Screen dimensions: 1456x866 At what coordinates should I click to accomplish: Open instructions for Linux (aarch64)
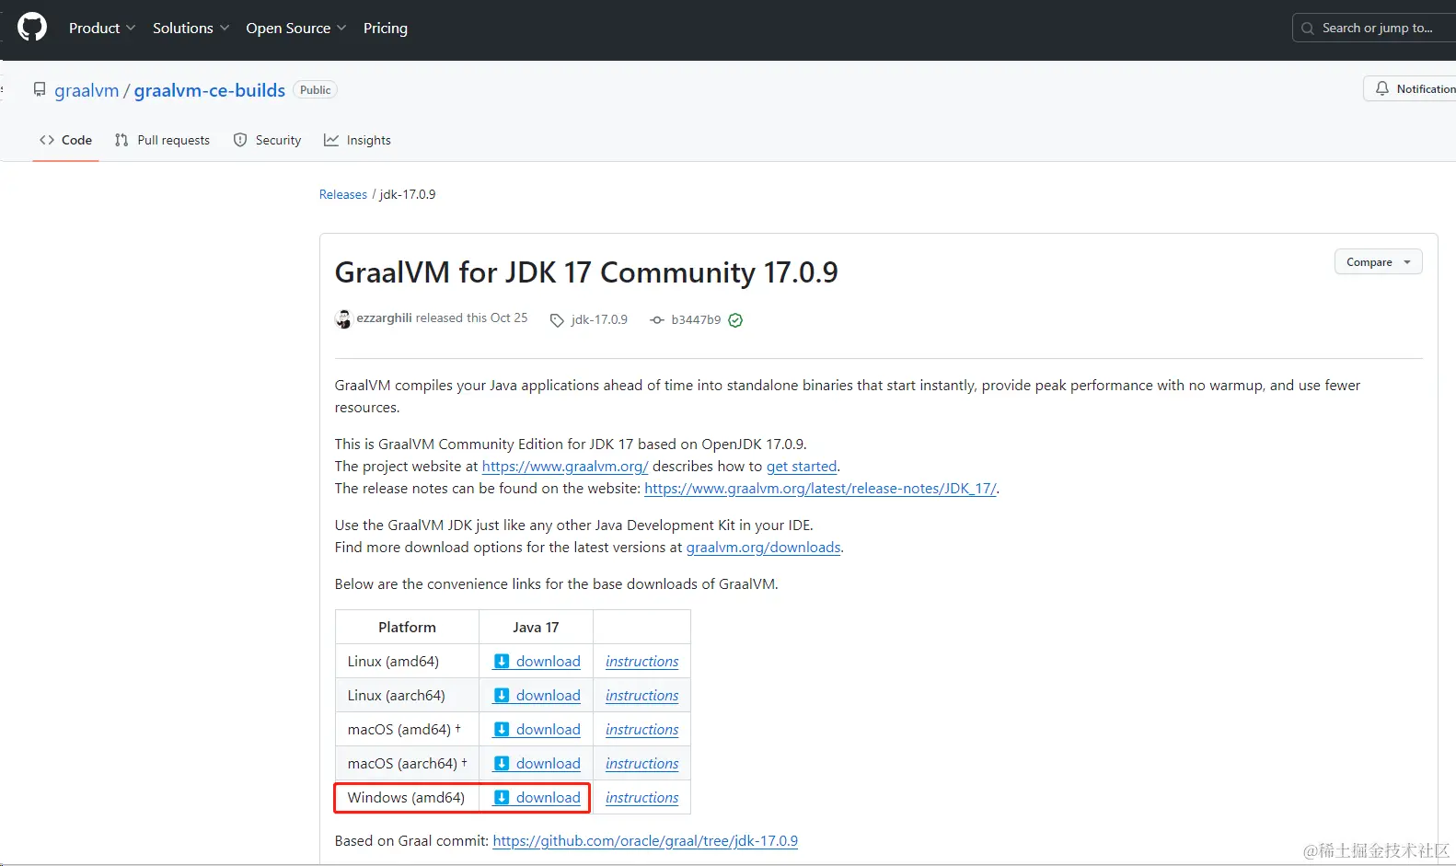[641, 696]
